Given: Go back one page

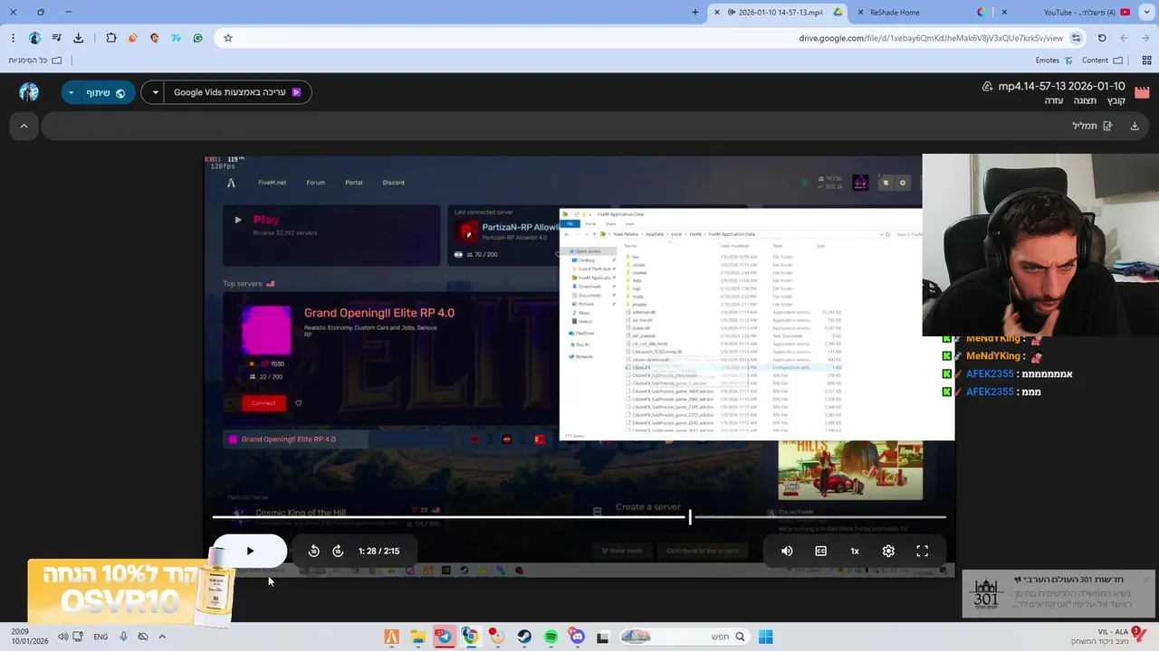Looking at the screenshot, I should pos(1124,38).
